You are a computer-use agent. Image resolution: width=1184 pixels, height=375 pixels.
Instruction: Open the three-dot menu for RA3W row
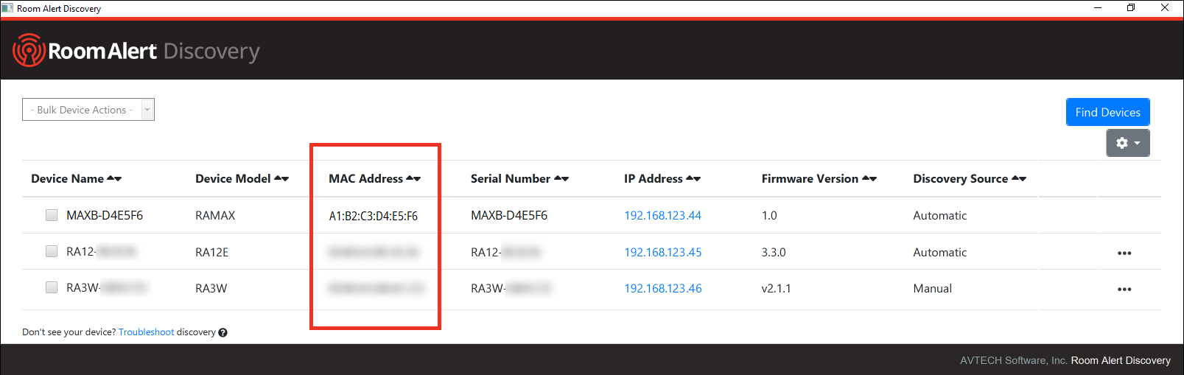(x=1124, y=290)
